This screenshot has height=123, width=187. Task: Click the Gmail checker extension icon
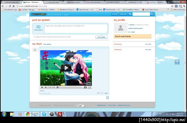tap(180, 6)
